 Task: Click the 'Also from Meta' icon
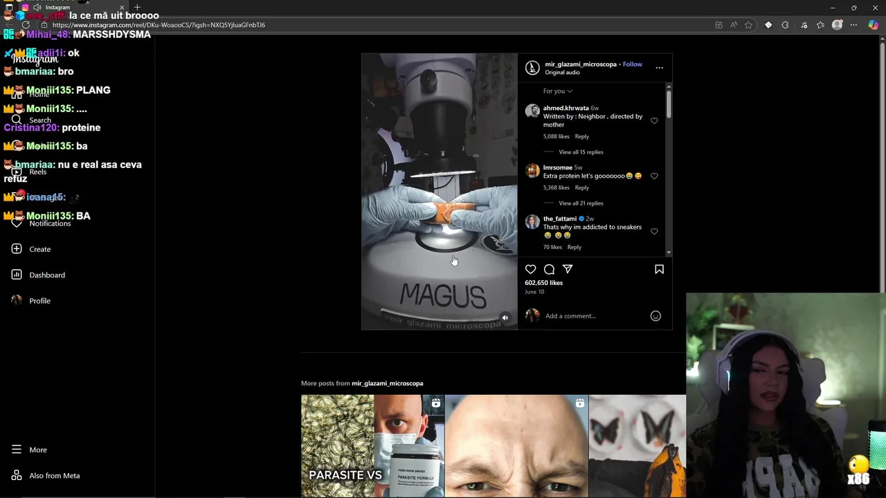click(17, 475)
